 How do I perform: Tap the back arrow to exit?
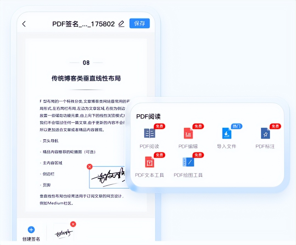pos(24,24)
